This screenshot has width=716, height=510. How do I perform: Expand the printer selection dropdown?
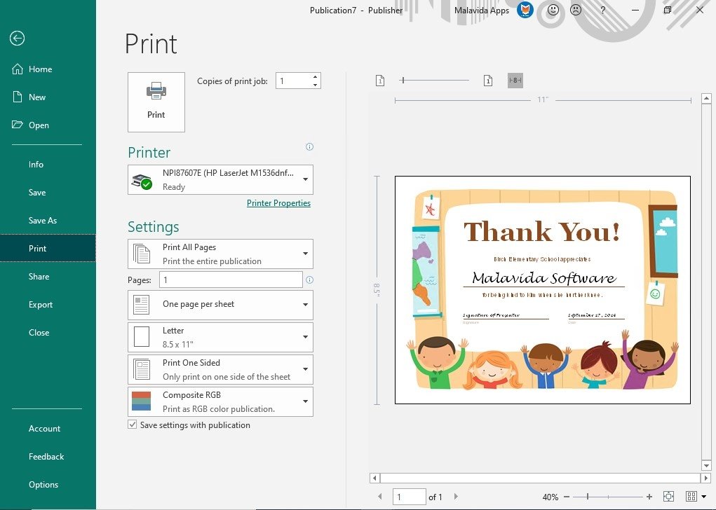[x=305, y=179]
